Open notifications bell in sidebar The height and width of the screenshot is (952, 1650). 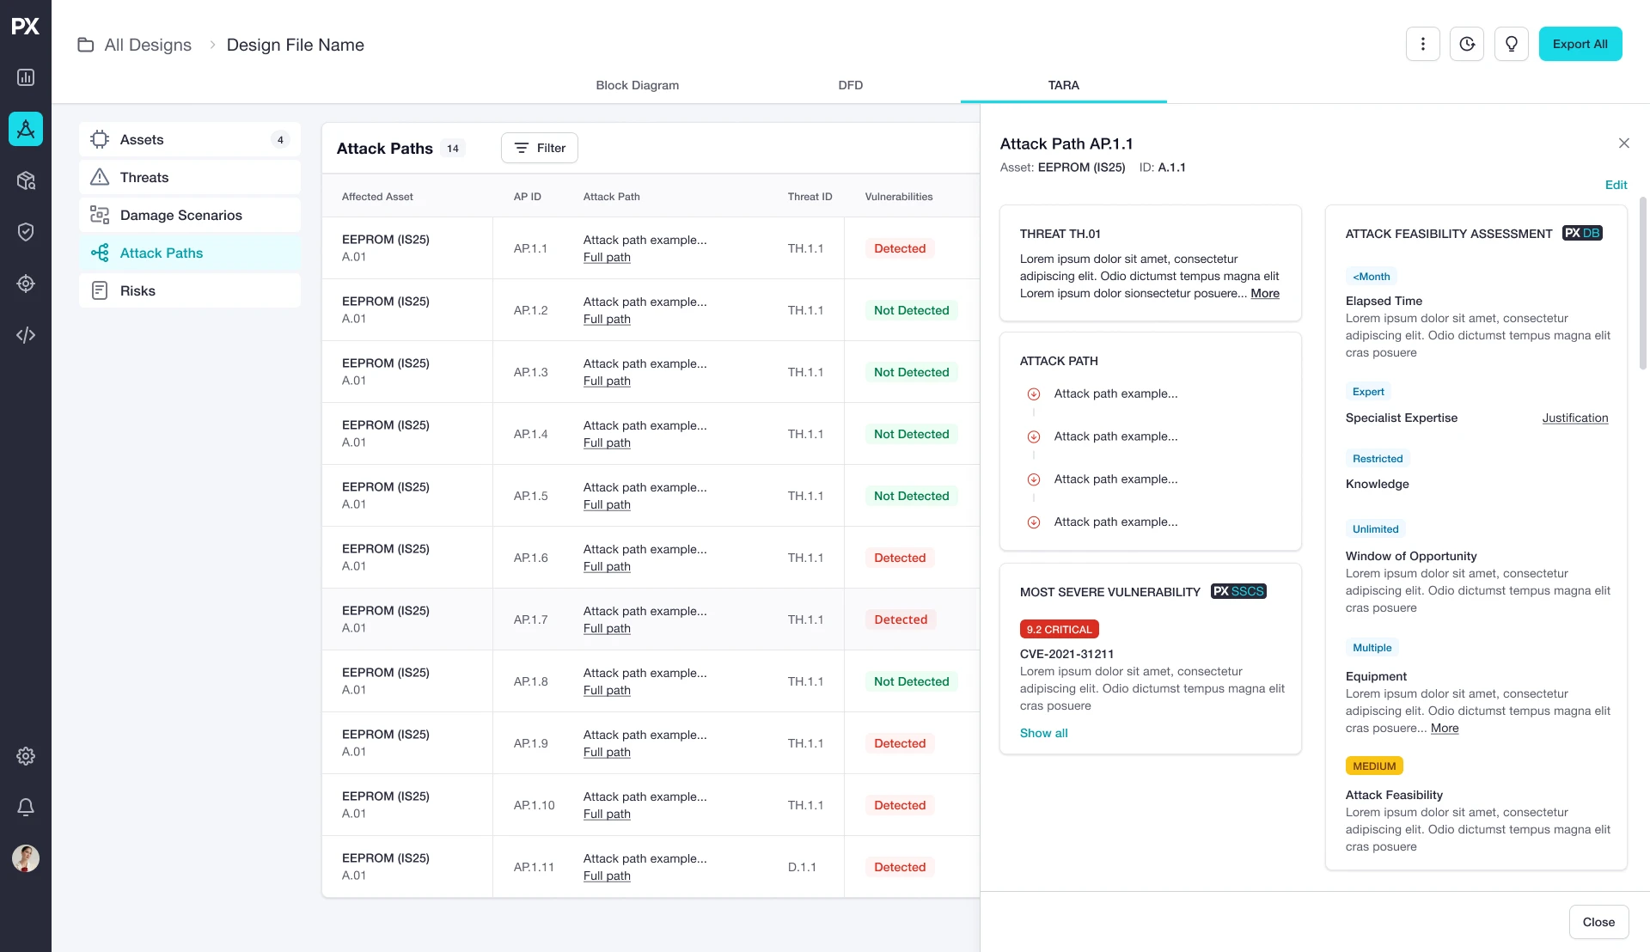pyautogui.click(x=26, y=807)
